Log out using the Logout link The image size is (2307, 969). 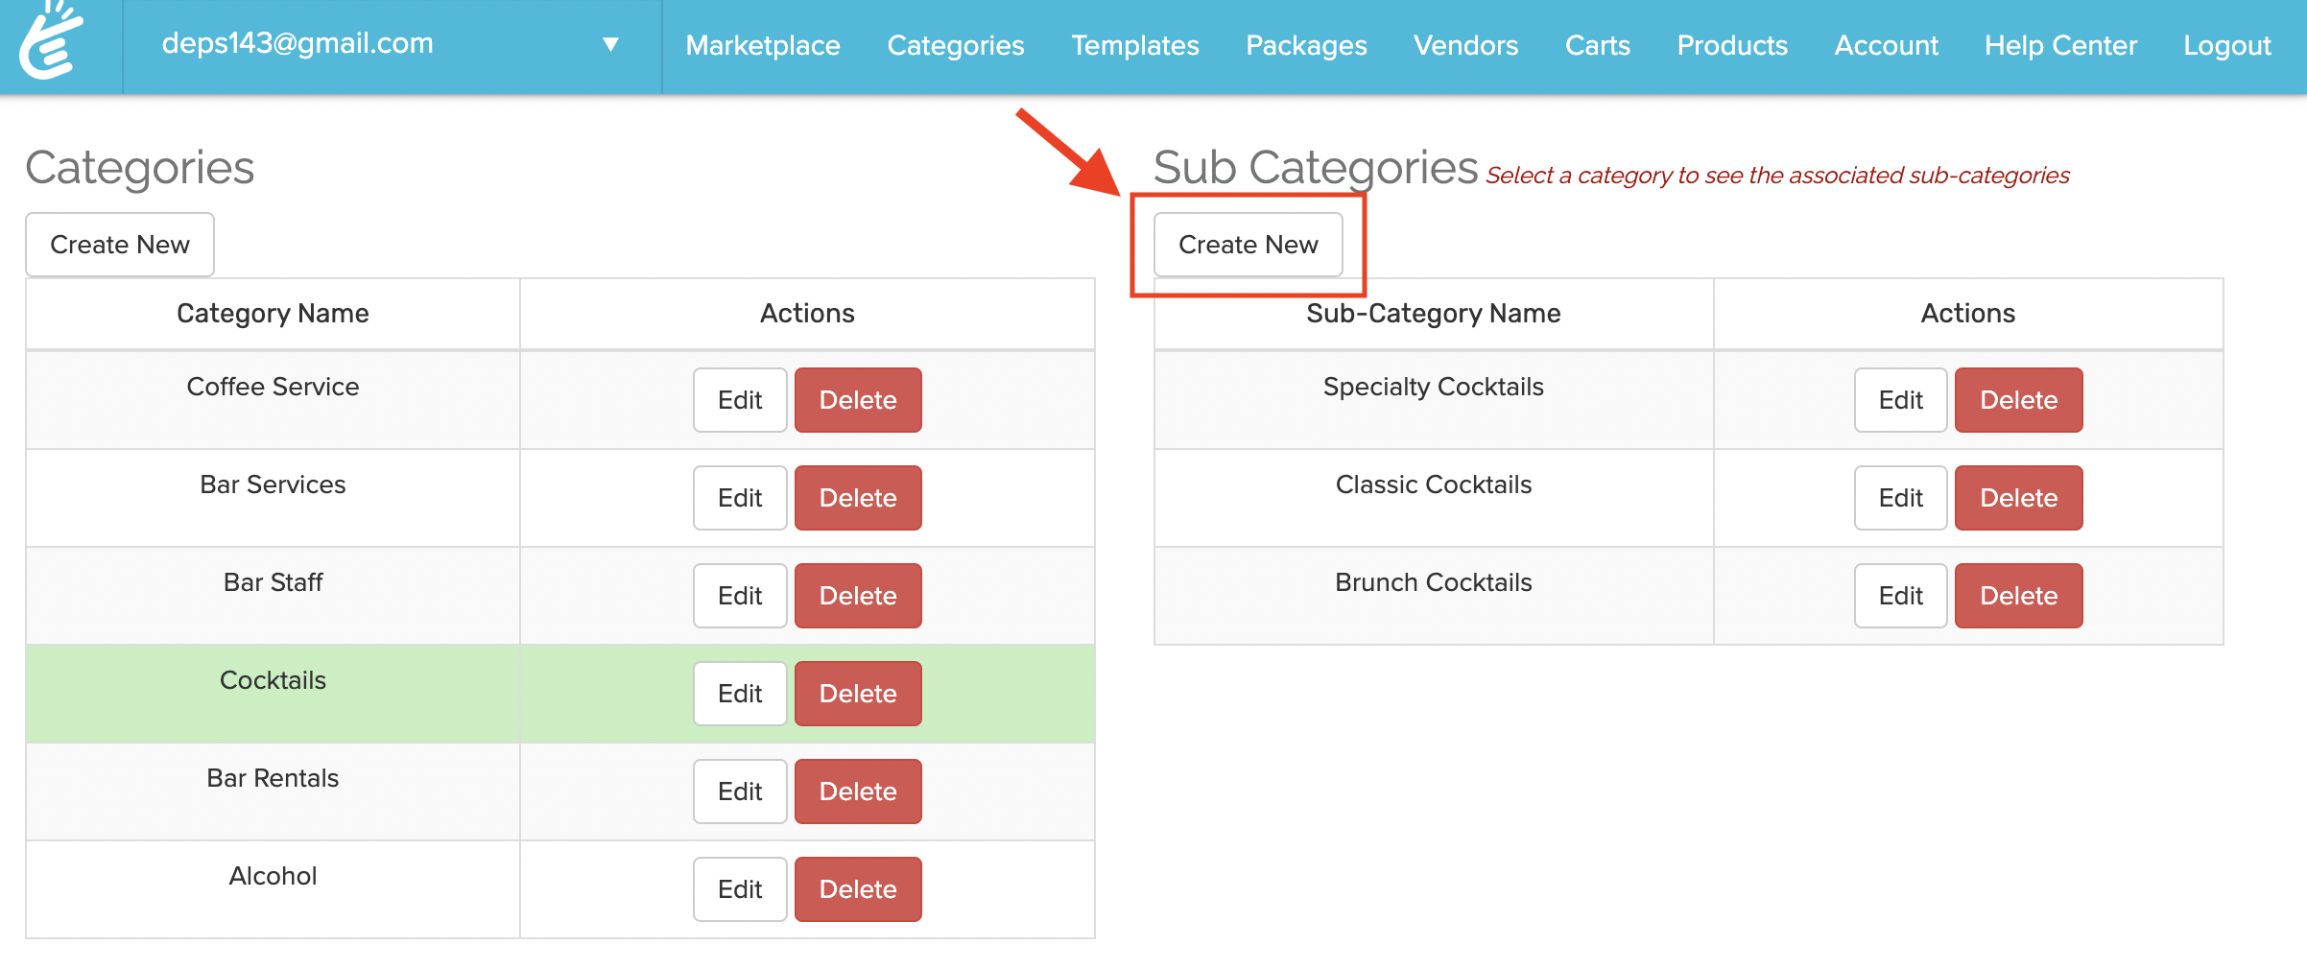click(2226, 45)
